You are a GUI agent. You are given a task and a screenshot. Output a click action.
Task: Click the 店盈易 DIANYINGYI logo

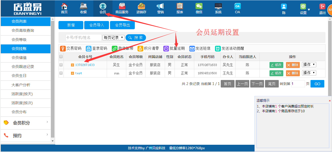click(27, 9)
